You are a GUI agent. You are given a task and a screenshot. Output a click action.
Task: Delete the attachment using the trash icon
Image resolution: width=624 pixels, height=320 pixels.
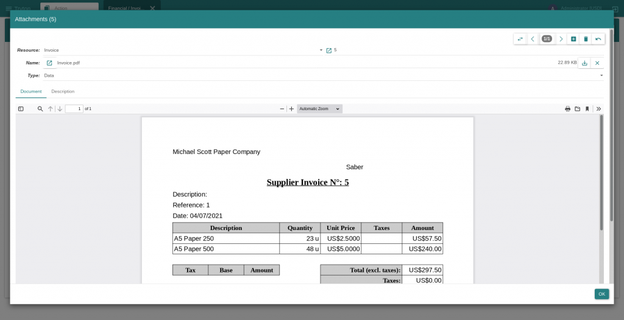586,39
